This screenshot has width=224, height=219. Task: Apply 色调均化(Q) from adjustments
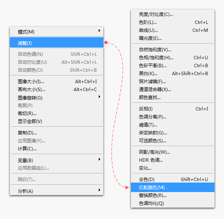click(173, 203)
